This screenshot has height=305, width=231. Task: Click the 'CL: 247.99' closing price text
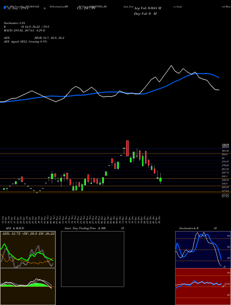pyautogui.click(x=85, y=8)
